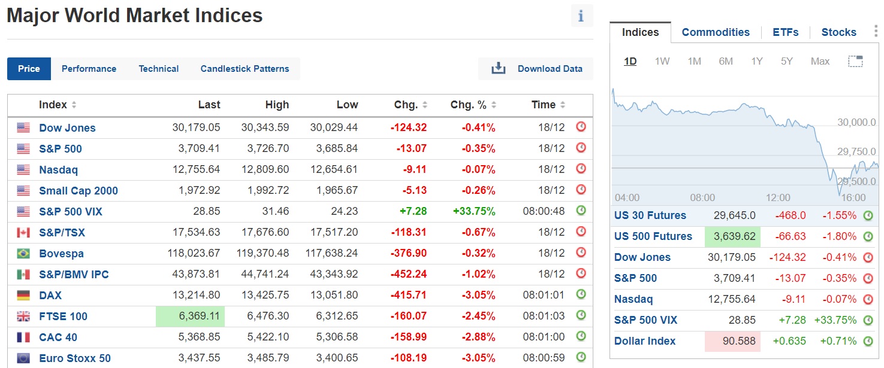Click FTSE 100 last price 6,369.11
Viewport: 884px width, 368px height.
[x=190, y=316]
